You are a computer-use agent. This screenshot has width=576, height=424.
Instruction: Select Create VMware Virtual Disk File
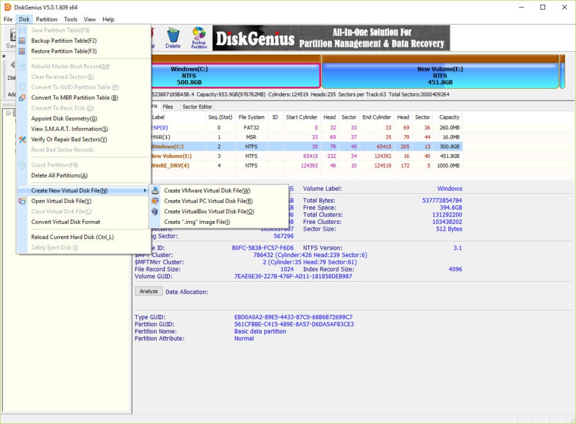tap(219, 191)
